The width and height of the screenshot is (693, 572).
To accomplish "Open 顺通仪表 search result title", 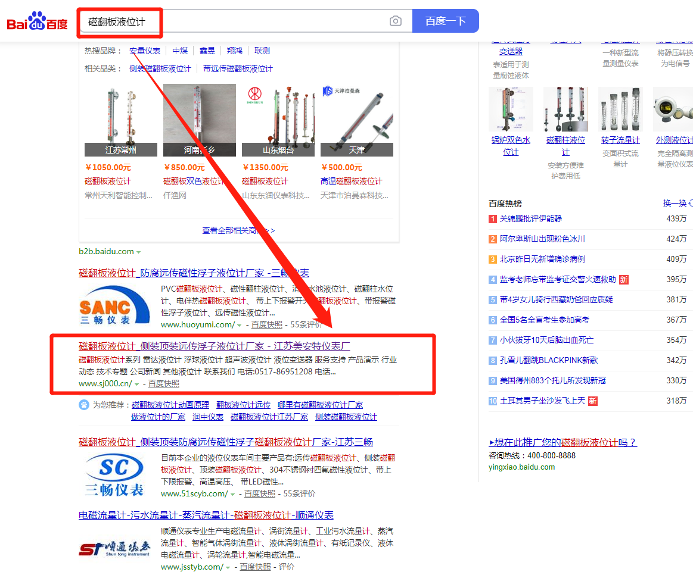I will 206,515.
